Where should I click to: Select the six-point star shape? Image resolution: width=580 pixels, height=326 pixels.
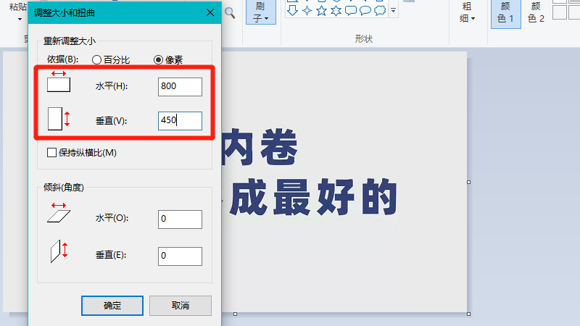336,11
